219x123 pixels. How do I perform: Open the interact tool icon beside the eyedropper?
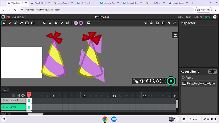[67, 23]
